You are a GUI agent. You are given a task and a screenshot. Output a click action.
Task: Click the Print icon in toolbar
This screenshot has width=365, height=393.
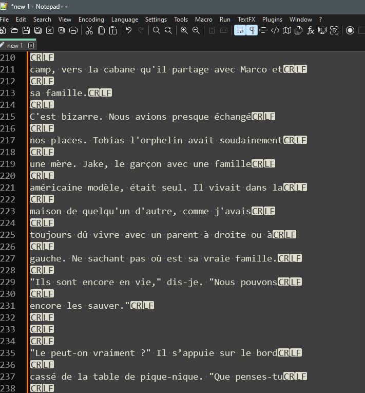click(x=73, y=30)
